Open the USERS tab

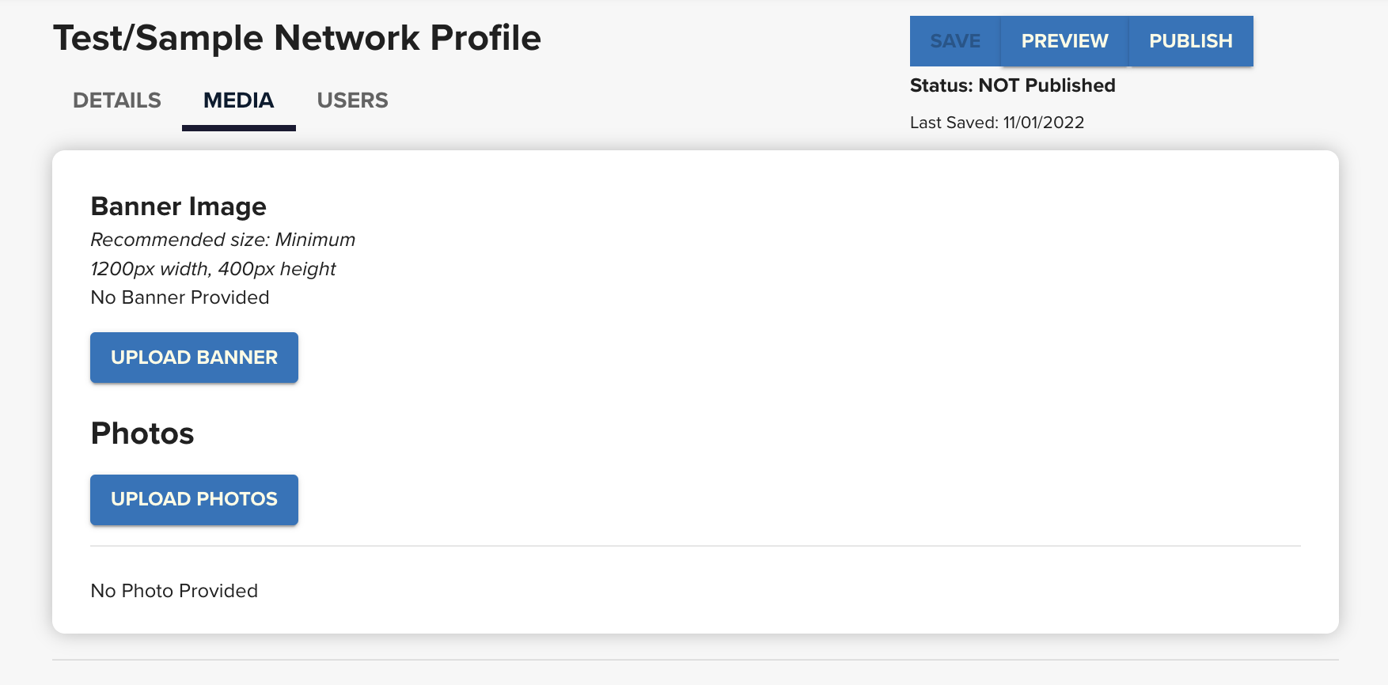[x=353, y=100]
